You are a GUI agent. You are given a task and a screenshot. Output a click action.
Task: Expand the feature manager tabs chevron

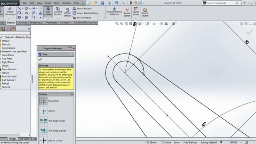point(29,29)
